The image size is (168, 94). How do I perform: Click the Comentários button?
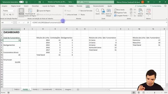pos(156,6)
